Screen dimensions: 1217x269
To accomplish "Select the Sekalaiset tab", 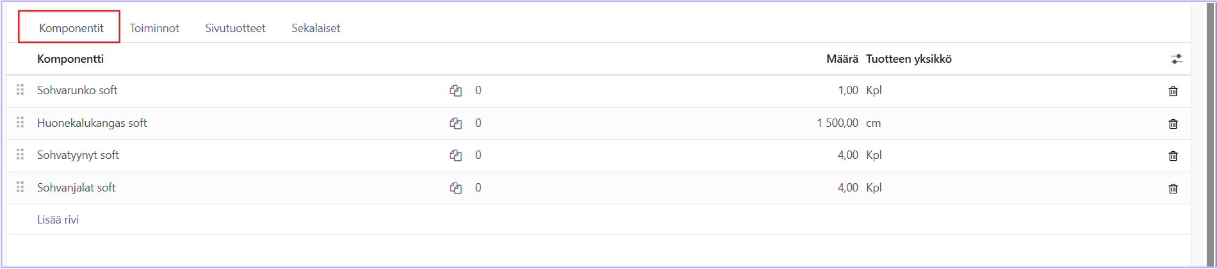I will point(316,28).
